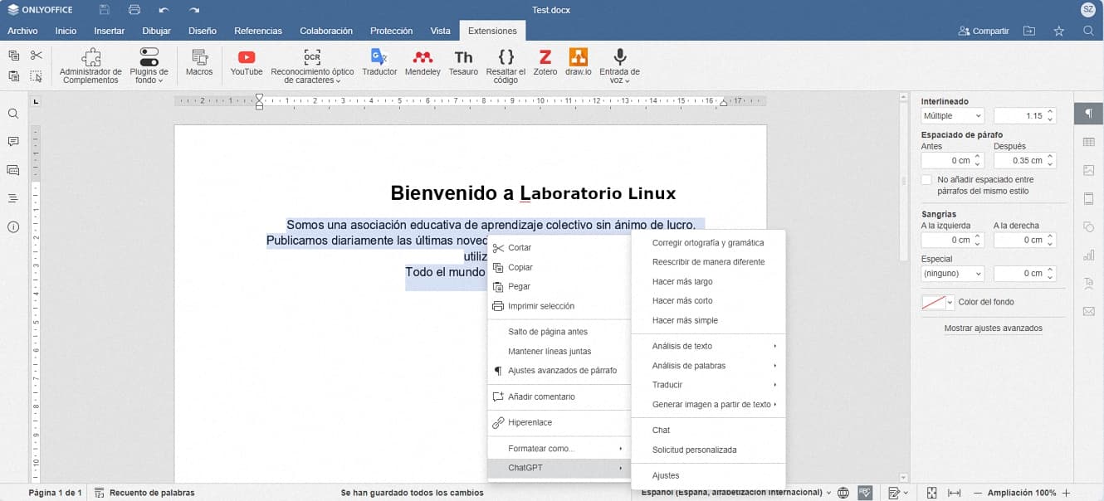Toggle the spell check status bar icon
The image size is (1104, 501).
tap(865, 493)
